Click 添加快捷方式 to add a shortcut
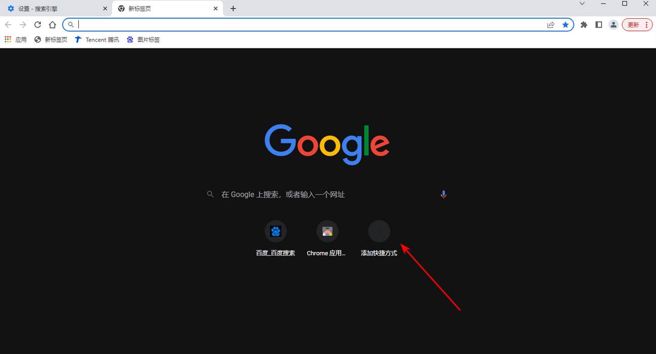The width and height of the screenshot is (656, 354). pos(379,239)
